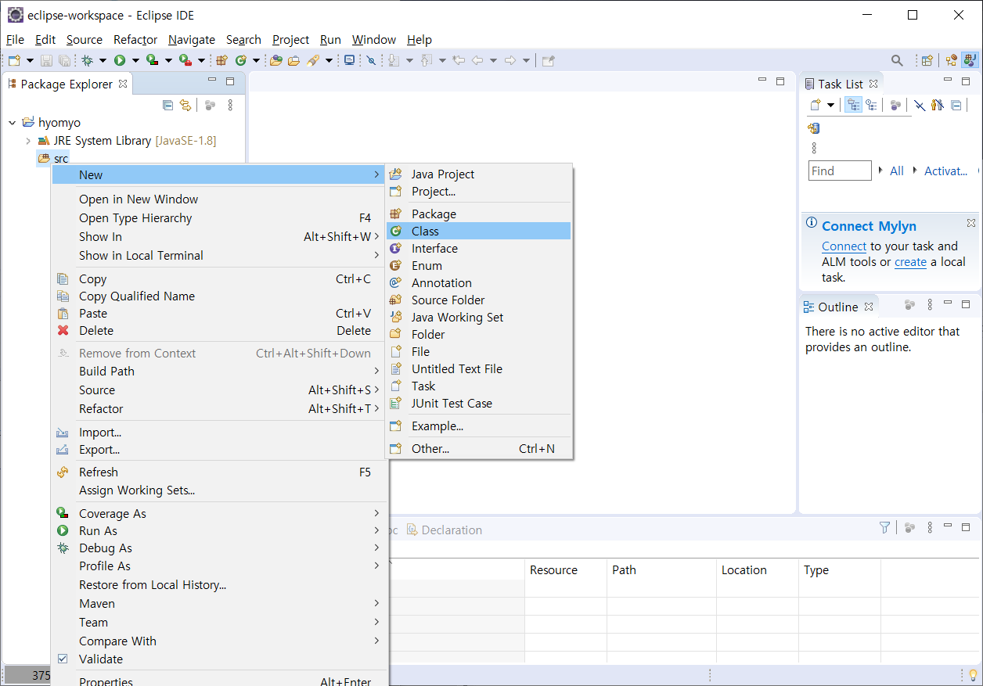The image size is (983, 686).
Task: Click the tip lightbulb icon in status bar
Action: (974, 675)
